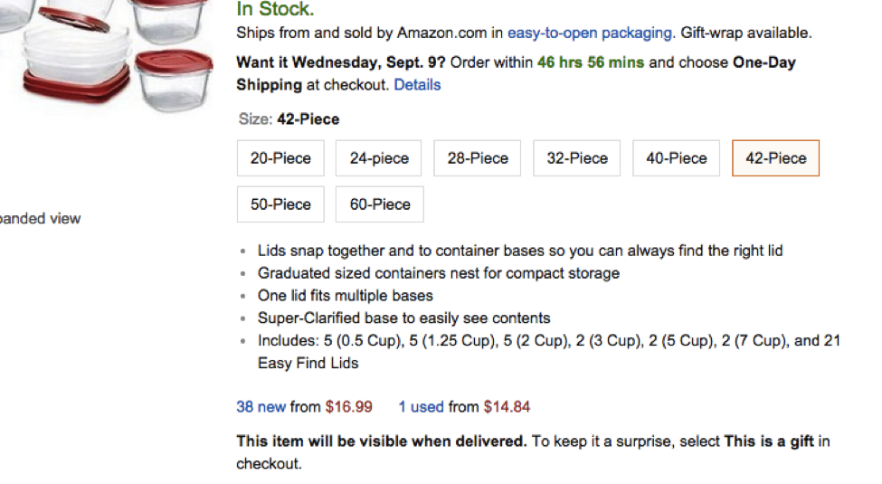Click the red-lidded container product image
This screenshot has height=484, width=882.
[107, 53]
